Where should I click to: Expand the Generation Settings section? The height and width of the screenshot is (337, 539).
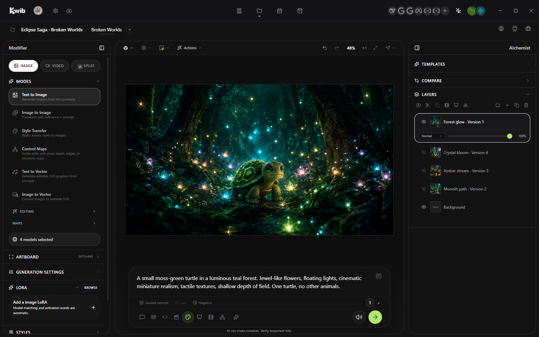point(54,272)
